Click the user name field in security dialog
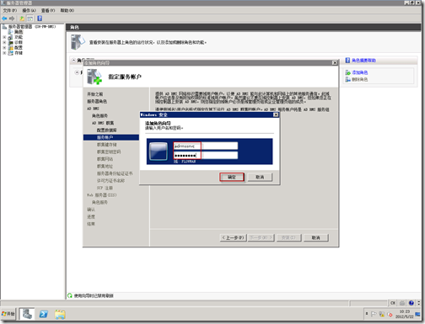 [x=206, y=146]
